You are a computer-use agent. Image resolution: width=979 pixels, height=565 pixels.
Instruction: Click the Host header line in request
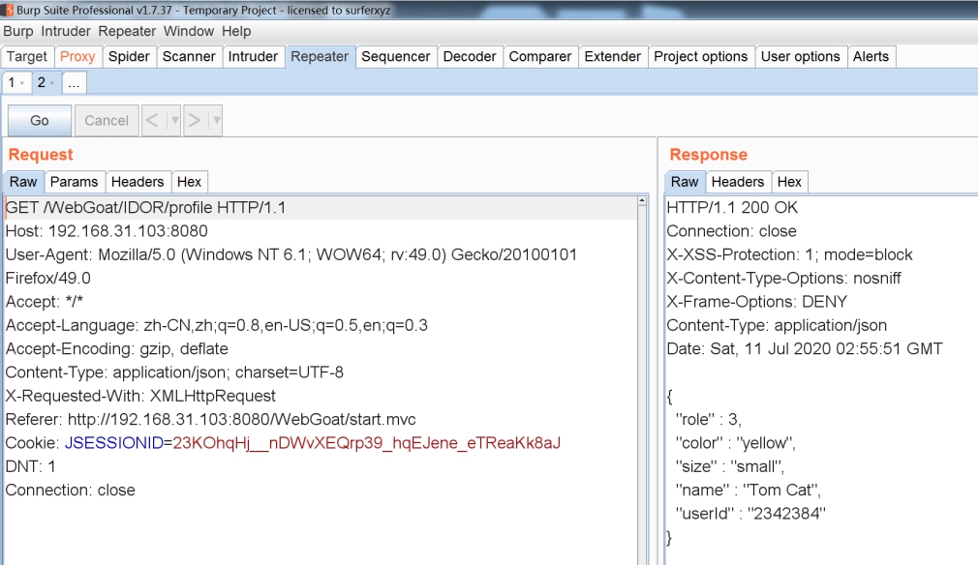[x=107, y=231]
